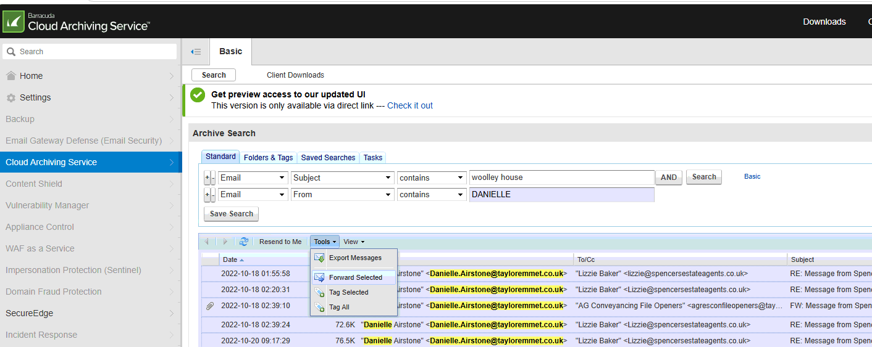Click the 'woolley house' search term field
Screen dimensions: 872x347
562,178
